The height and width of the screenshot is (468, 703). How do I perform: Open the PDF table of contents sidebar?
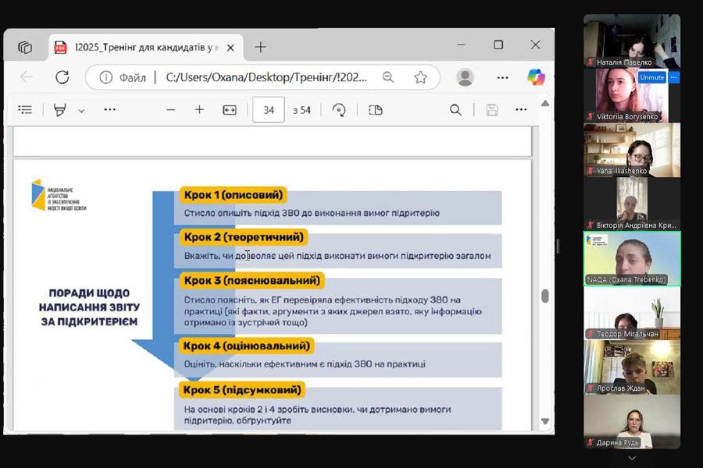[25, 110]
